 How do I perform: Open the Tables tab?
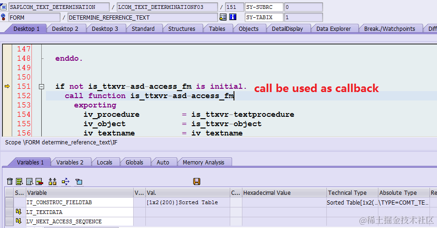coord(217,29)
